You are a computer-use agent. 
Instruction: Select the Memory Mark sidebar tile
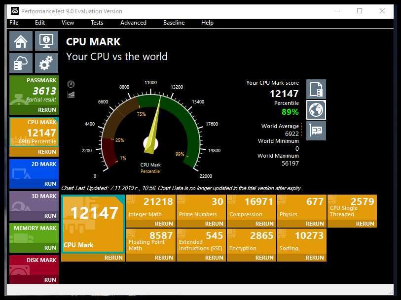[x=34, y=233]
